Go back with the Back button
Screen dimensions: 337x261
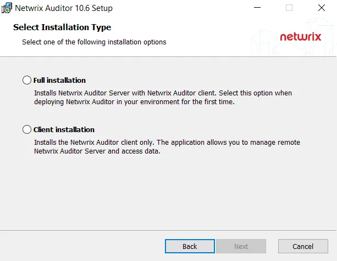pos(190,246)
